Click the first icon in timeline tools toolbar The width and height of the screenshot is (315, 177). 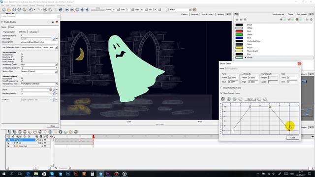pos(9,132)
